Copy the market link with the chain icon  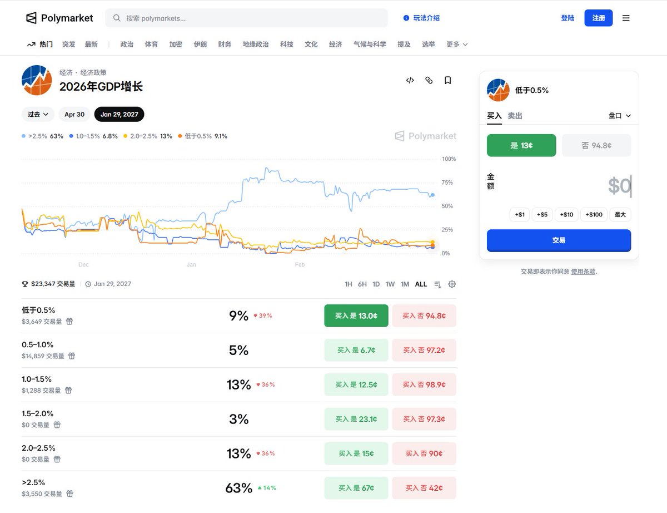click(429, 80)
